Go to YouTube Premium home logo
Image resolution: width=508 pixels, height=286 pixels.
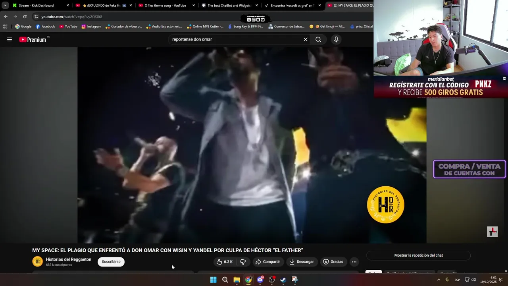(x=33, y=39)
